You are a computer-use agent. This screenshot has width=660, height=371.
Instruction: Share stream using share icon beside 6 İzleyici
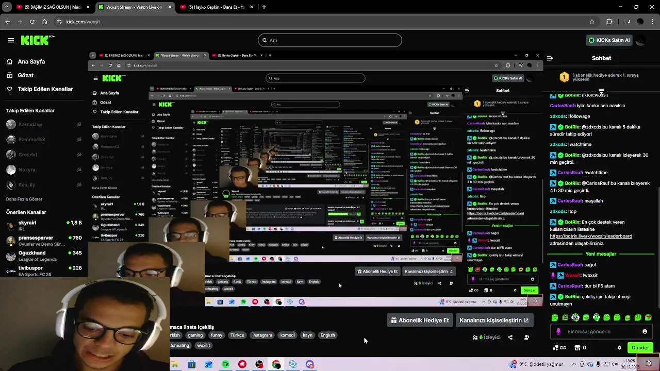(510, 338)
